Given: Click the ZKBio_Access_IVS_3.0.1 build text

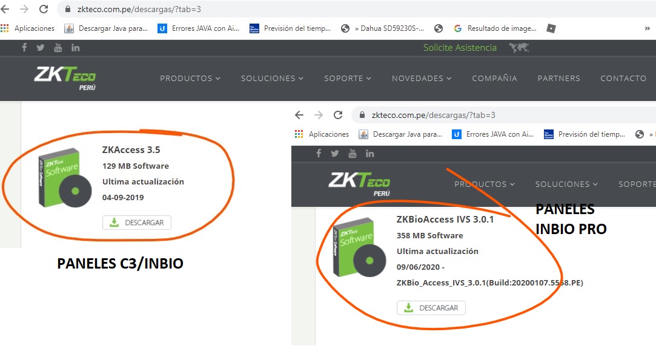Looking at the screenshot, I should [x=490, y=282].
